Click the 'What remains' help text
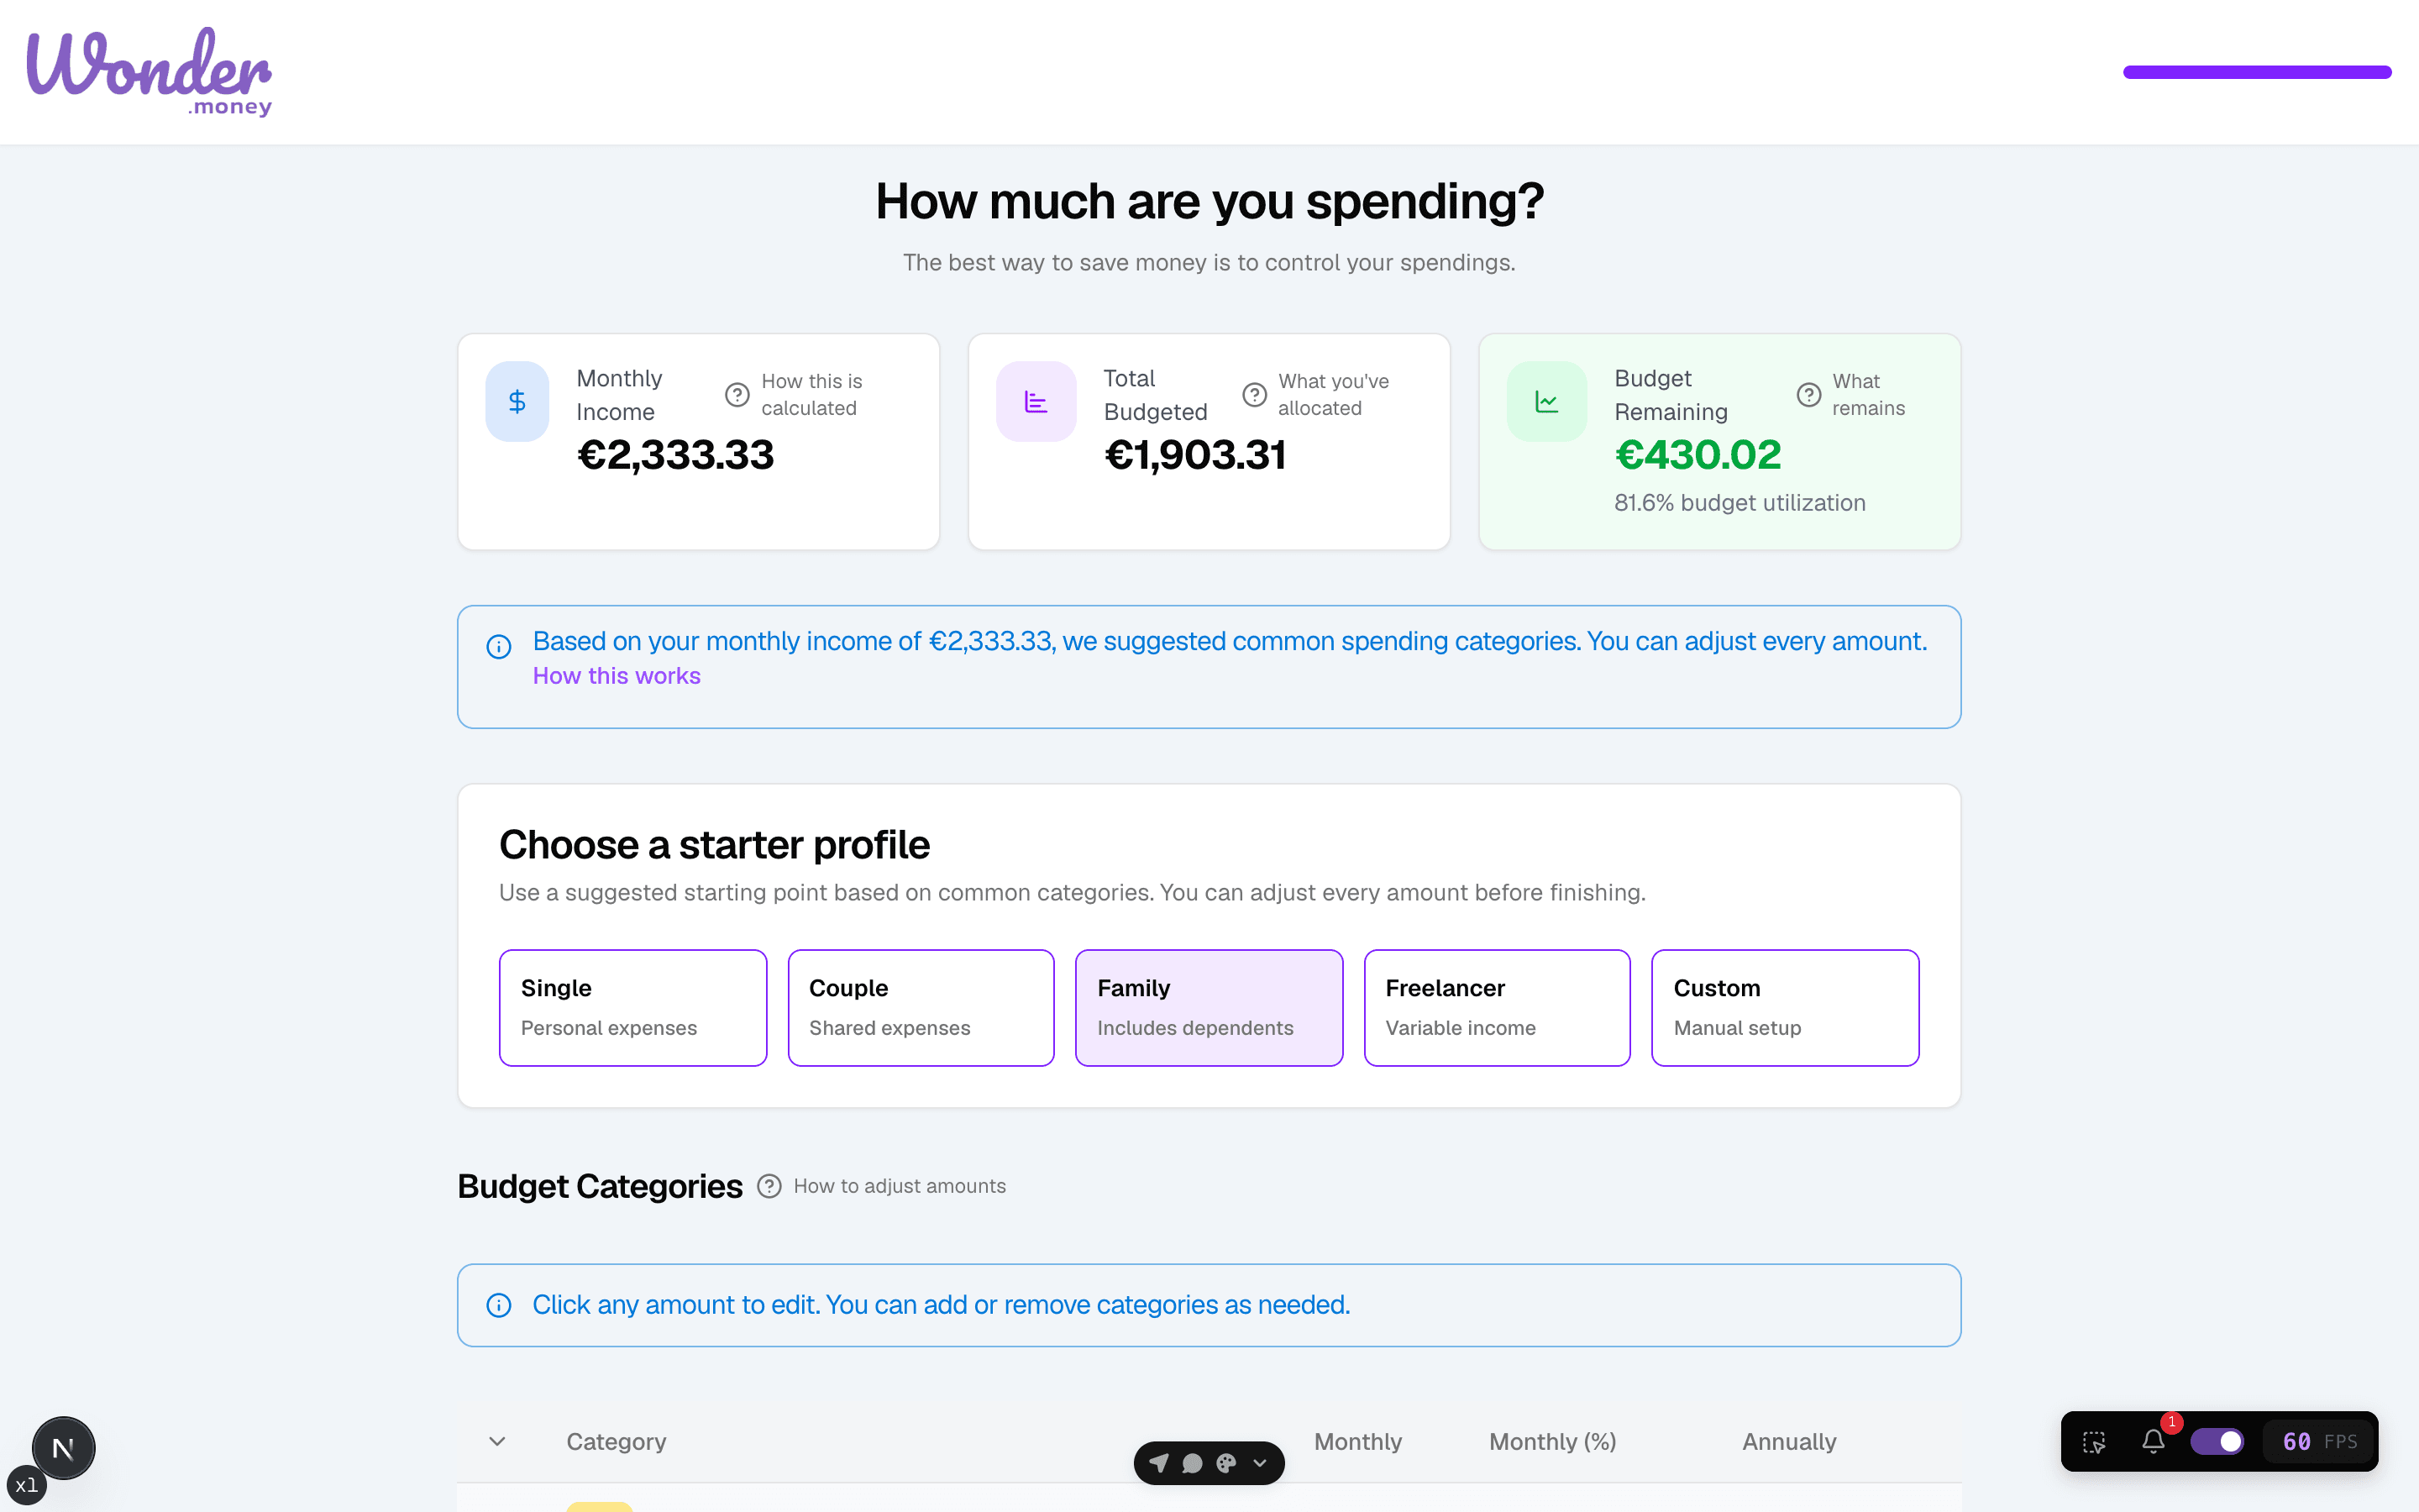This screenshot has height=1512, width=2419. coord(1868,395)
